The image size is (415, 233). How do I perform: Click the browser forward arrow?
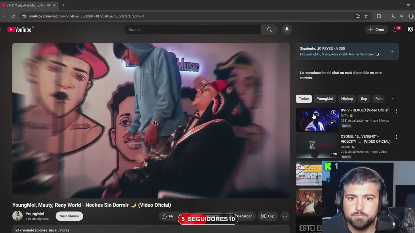point(4,16)
